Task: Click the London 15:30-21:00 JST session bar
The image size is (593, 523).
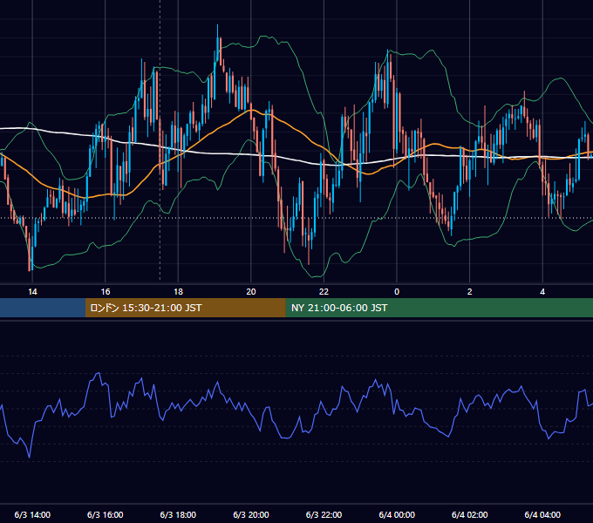Action: click(185, 308)
